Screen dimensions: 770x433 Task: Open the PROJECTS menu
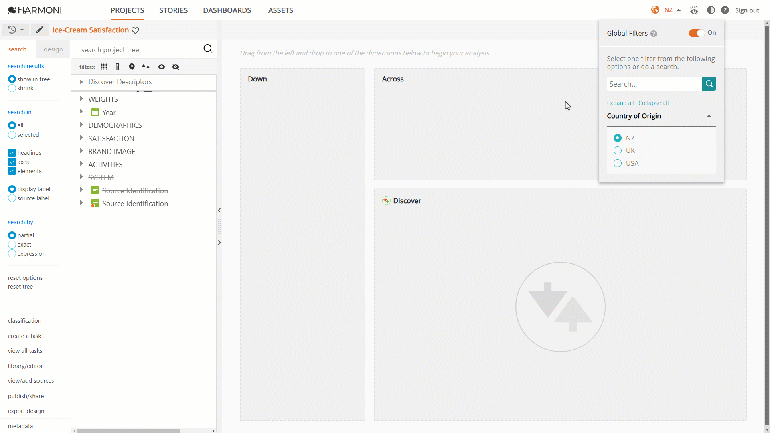(128, 10)
